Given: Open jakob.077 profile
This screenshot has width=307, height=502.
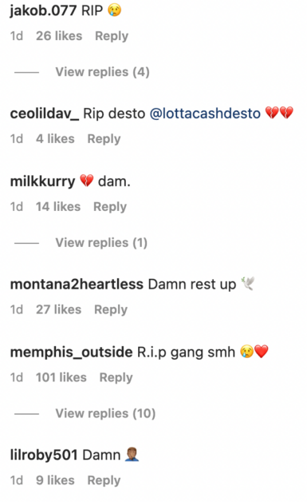Looking at the screenshot, I should pyautogui.click(x=43, y=10).
